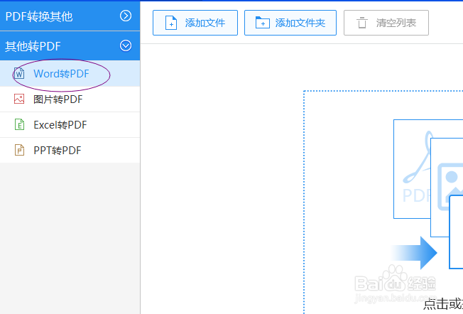The height and width of the screenshot is (314, 463).
Task: Click the trash can icon
Action: click(362, 23)
